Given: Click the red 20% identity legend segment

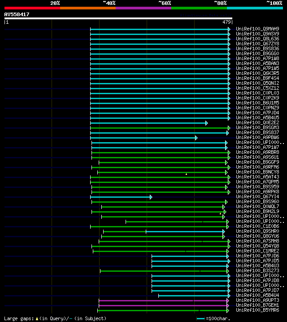Looking at the screenshot, I should coord(32,8).
